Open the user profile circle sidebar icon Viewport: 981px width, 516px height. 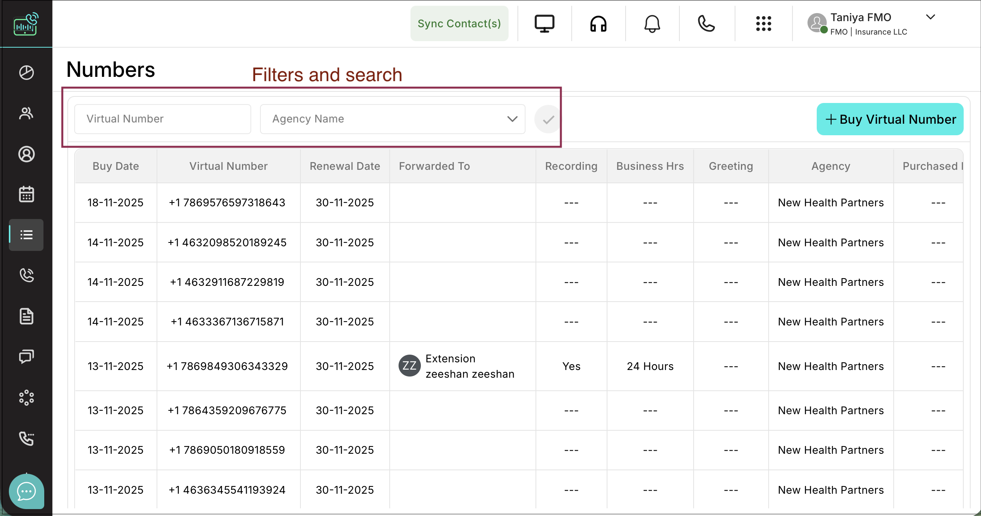click(x=26, y=154)
